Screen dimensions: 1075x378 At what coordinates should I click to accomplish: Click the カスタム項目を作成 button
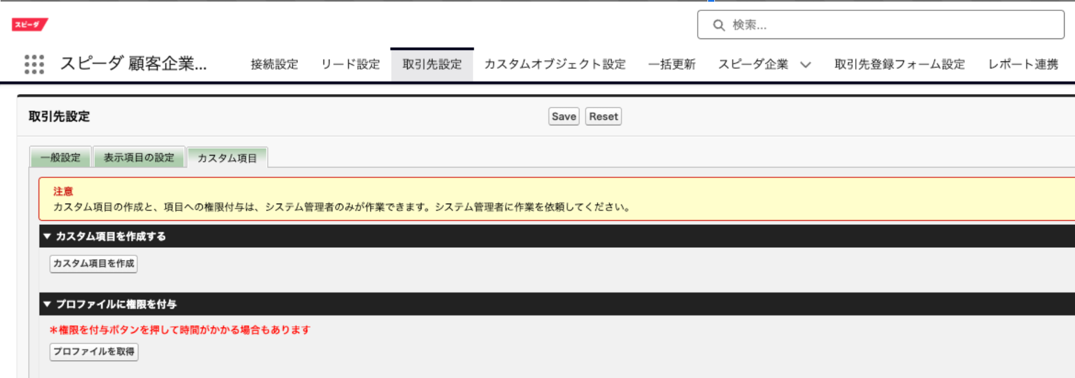94,264
